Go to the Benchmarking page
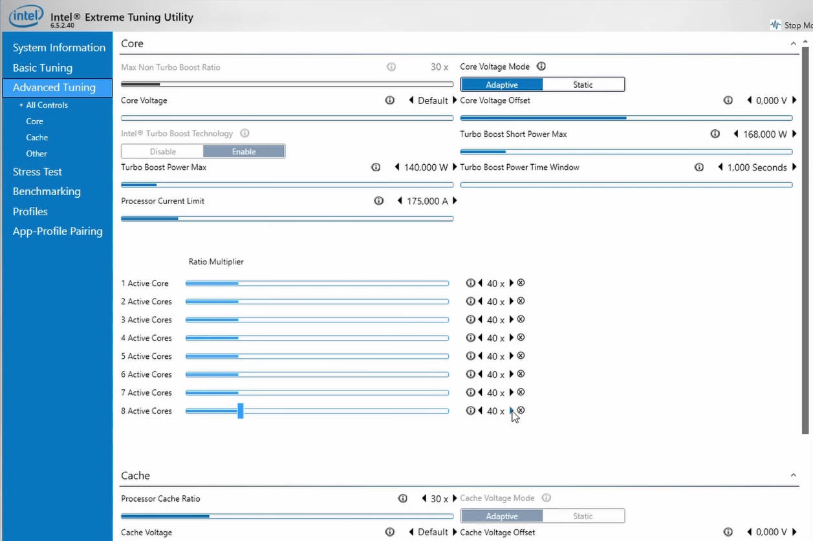The height and width of the screenshot is (541, 813). tap(47, 191)
